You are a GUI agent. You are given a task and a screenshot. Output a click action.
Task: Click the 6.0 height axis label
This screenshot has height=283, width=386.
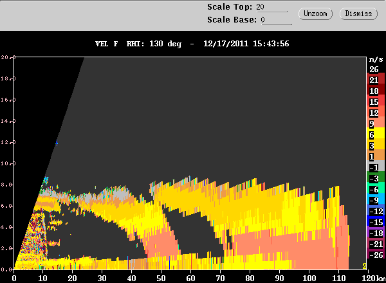pos(6,206)
